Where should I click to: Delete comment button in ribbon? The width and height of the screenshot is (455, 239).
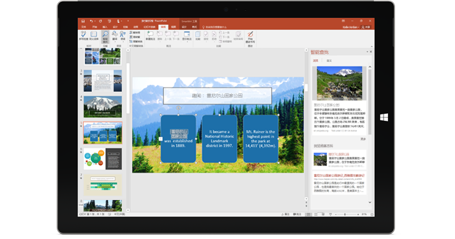pyautogui.click(x=160, y=36)
